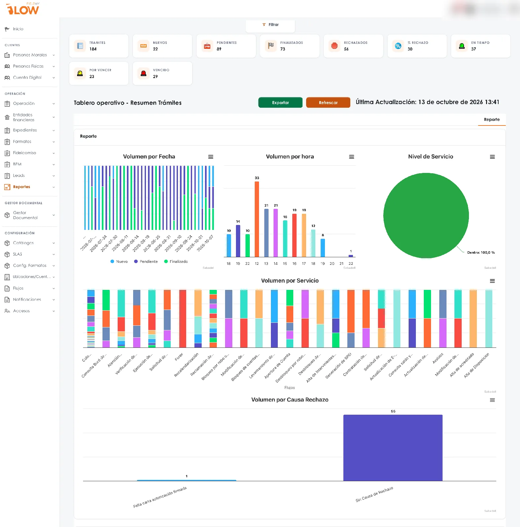Screen dimensions: 520x527
Task: Click the FLOW logo
Action: point(23,9)
